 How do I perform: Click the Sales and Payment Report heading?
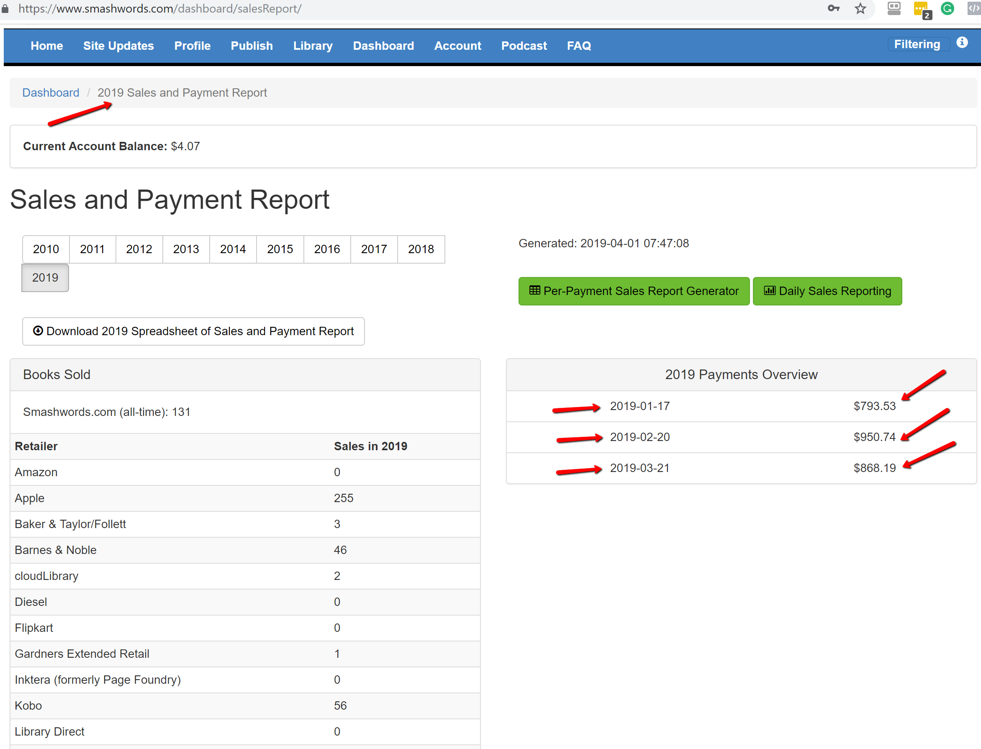click(169, 200)
